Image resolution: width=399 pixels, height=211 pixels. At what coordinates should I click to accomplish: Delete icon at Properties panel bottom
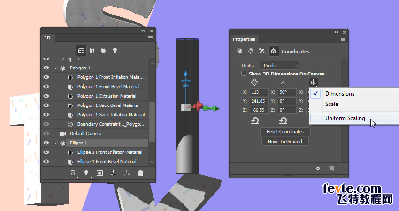tap(331, 168)
